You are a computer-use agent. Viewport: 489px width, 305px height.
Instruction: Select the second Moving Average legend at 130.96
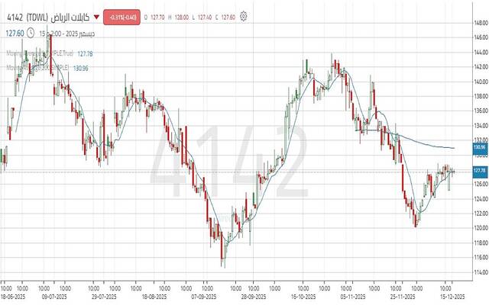click(x=38, y=67)
